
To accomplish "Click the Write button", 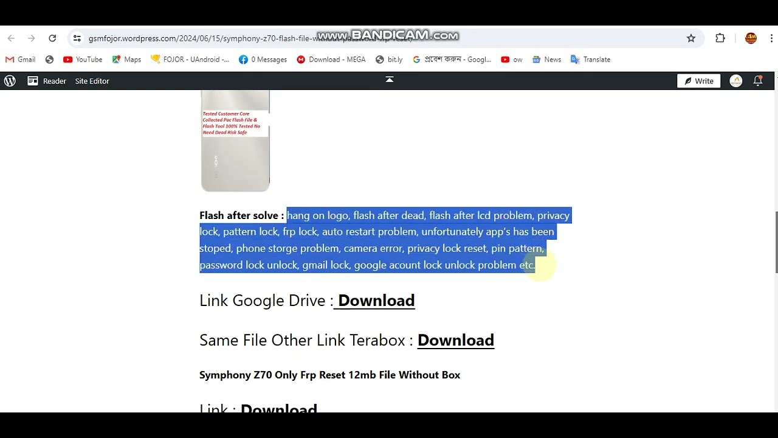I will (699, 81).
